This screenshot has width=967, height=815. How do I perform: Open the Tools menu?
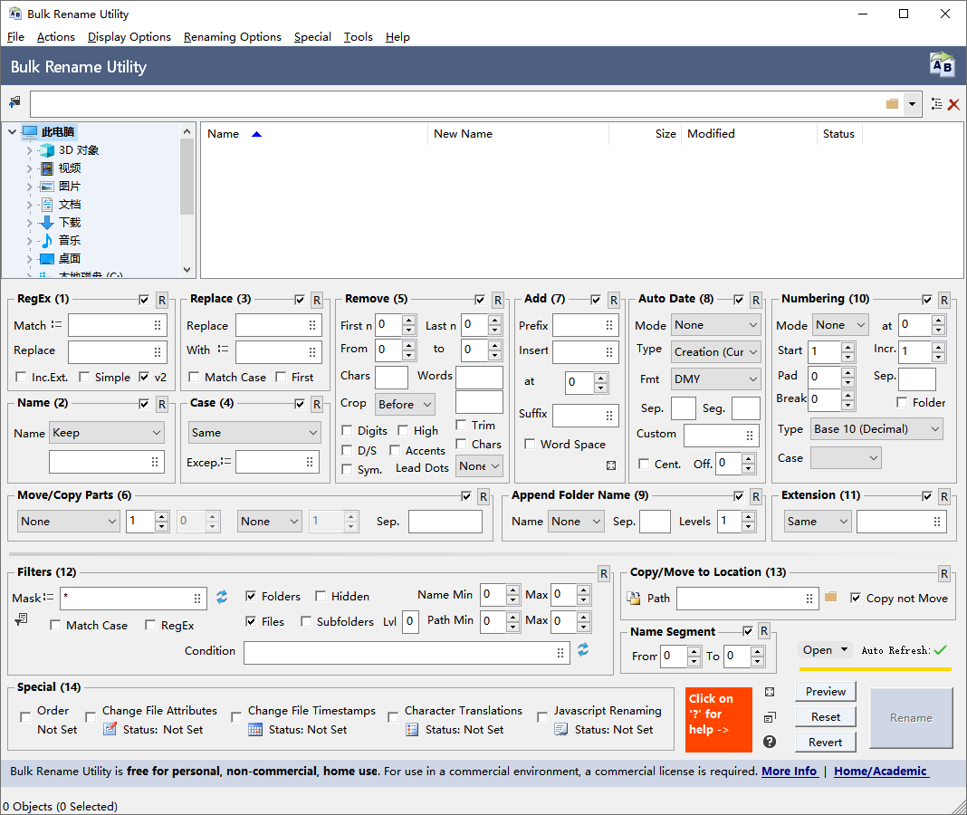(x=358, y=37)
